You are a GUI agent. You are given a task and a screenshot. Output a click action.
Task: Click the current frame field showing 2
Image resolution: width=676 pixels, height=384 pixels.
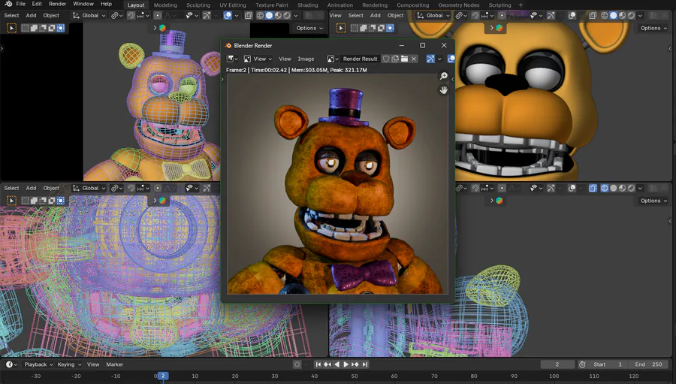click(x=557, y=364)
